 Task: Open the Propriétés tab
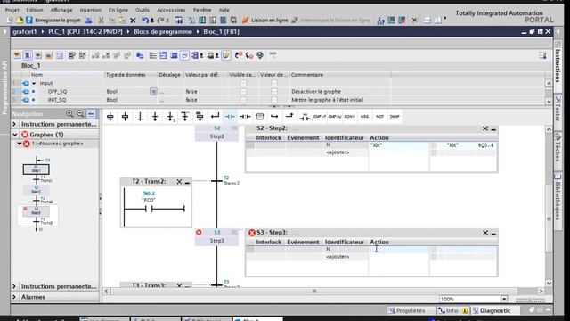pos(407,310)
